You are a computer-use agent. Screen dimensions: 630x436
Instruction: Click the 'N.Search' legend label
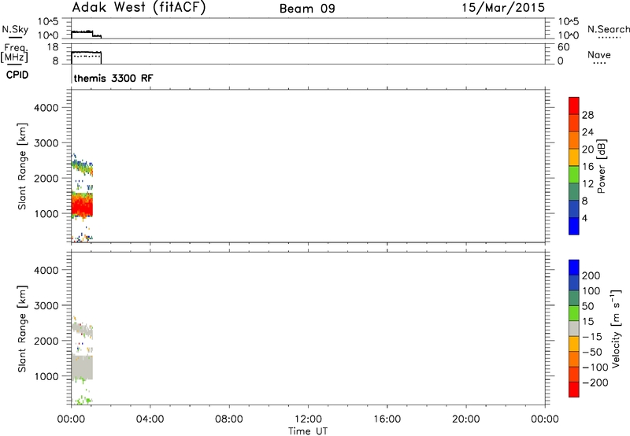point(608,29)
